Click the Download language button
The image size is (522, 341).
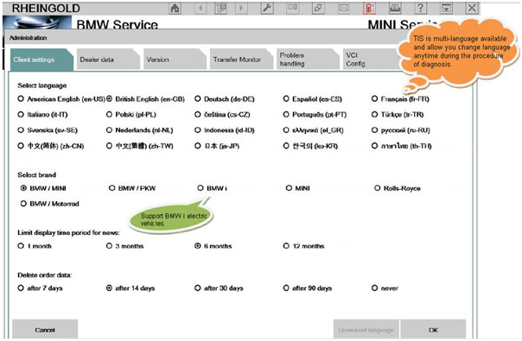click(366, 330)
